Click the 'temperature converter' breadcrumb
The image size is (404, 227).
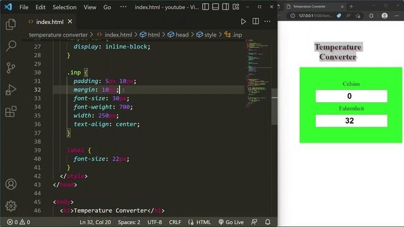[58, 35]
